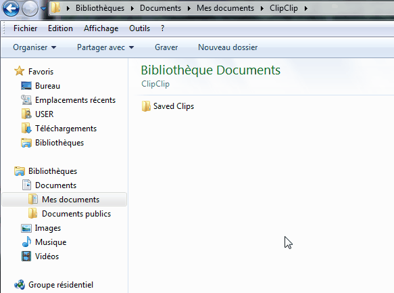
Task: Open Bibliothèques label under Favoris
Action: point(59,143)
